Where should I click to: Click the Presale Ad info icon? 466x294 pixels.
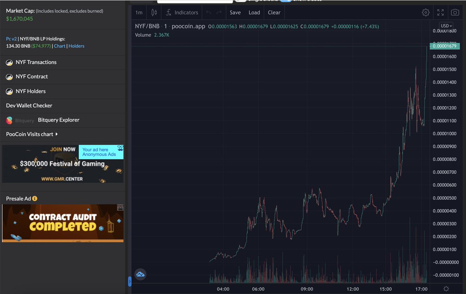pyautogui.click(x=35, y=198)
